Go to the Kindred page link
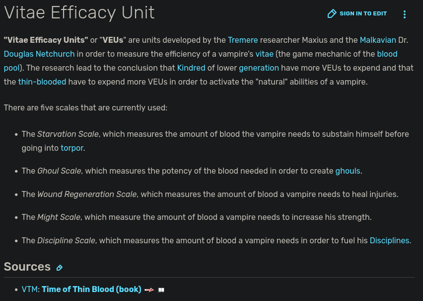423x301 pixels. click(191, 68)
